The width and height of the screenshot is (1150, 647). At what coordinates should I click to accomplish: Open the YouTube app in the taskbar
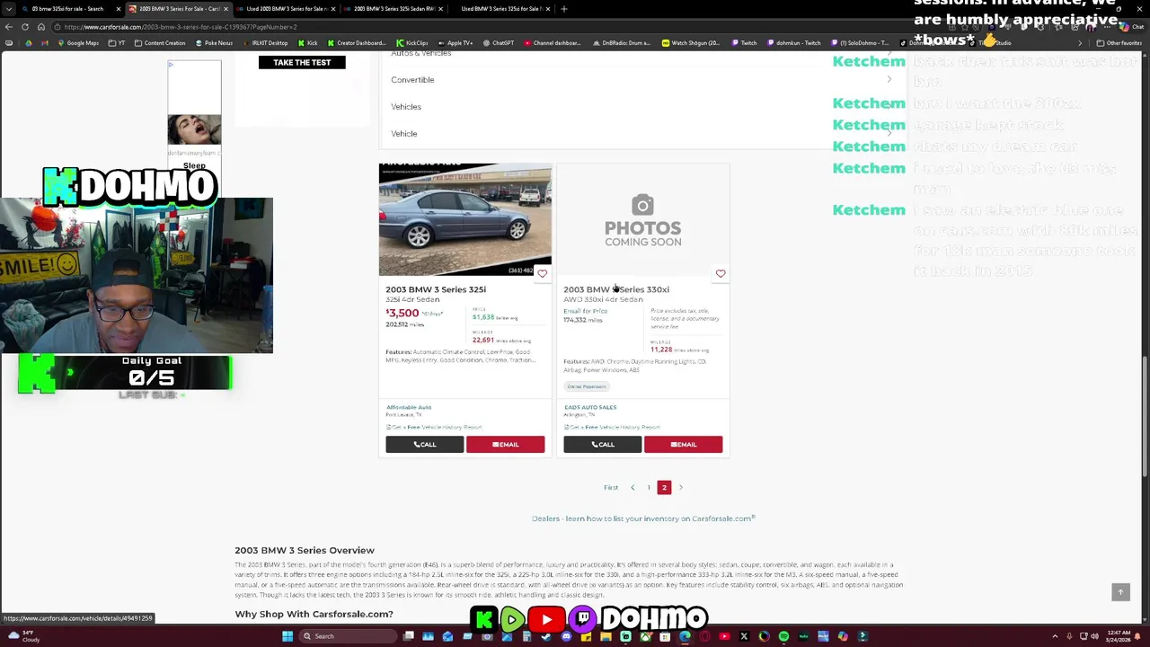[724, 636]
